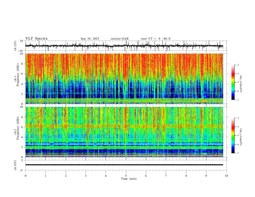This screenshot has width=255, height=197.
Task: Click the "Time (min)" axis label
Action: [x=129, y=179]
